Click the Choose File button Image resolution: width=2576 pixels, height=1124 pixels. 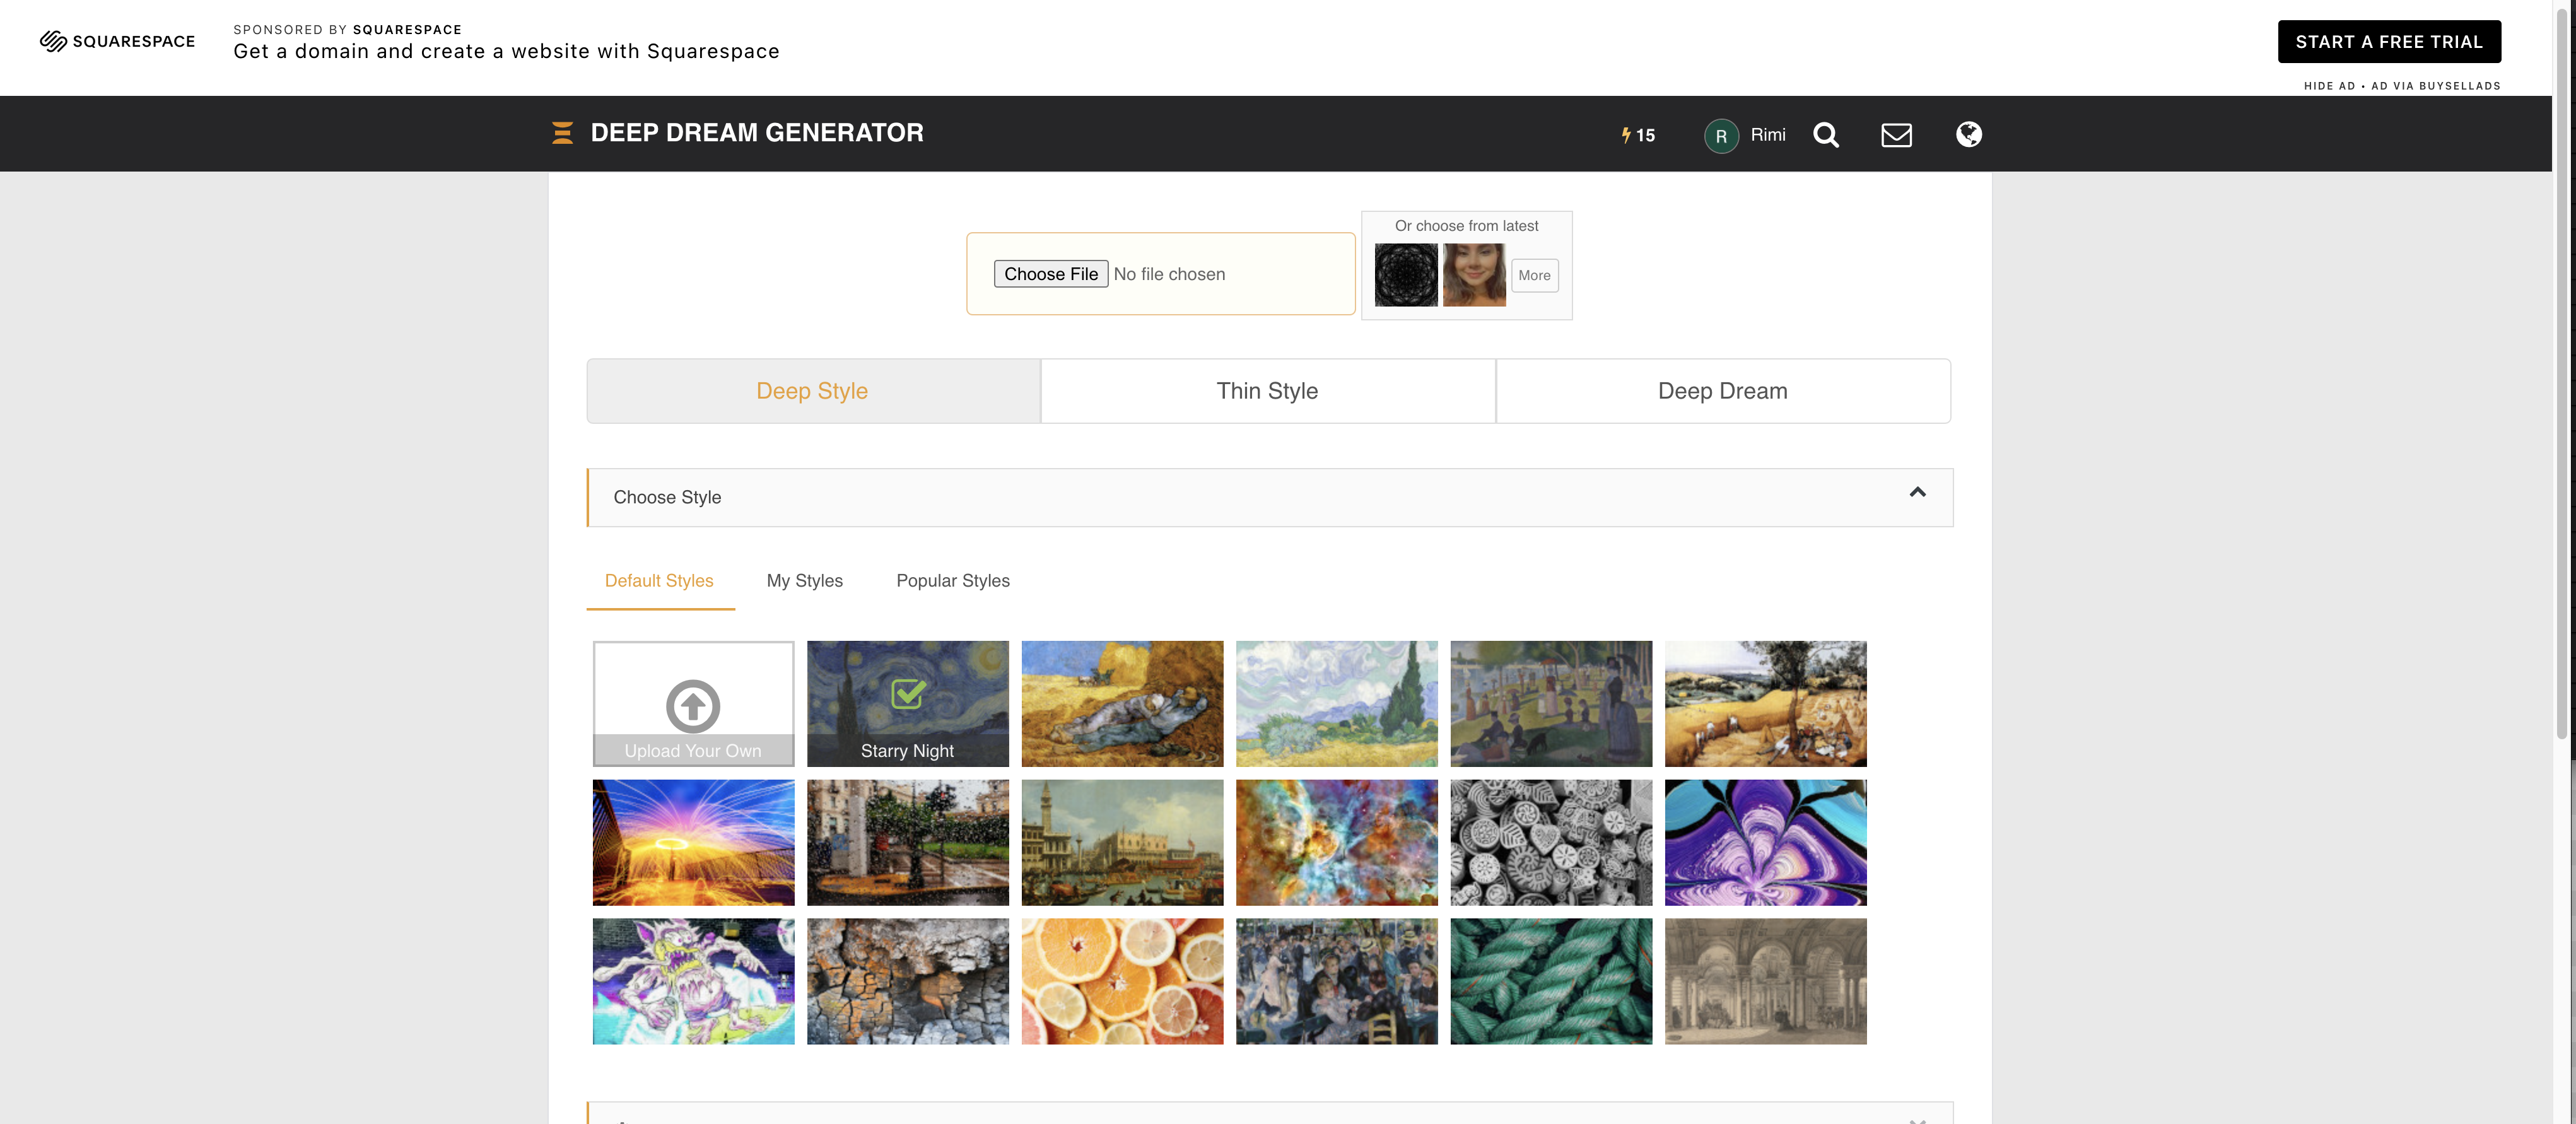1050,274
